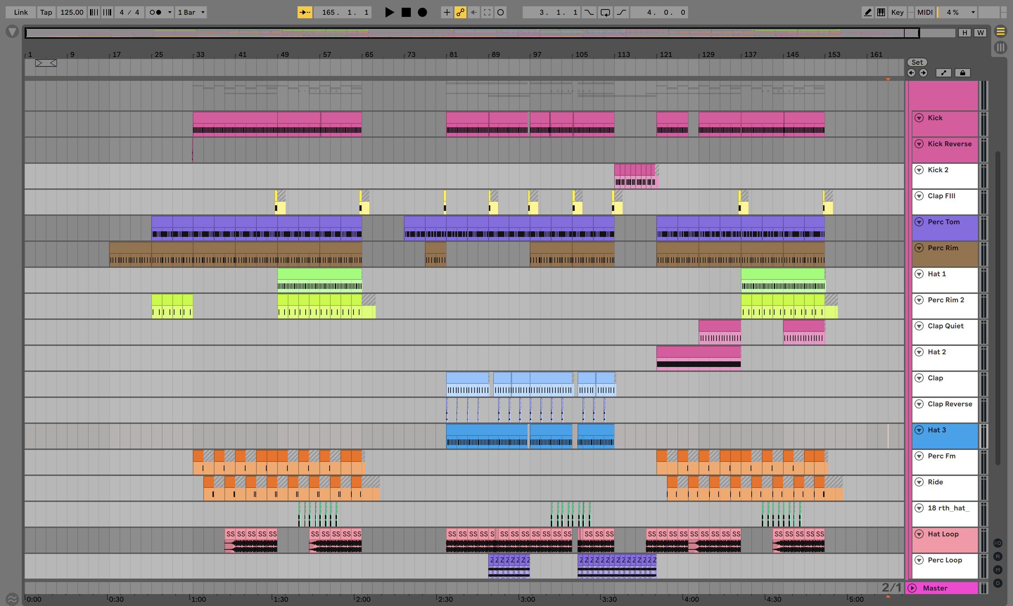
Task: Jump to previous locator arrow
Action: point(911,73)
